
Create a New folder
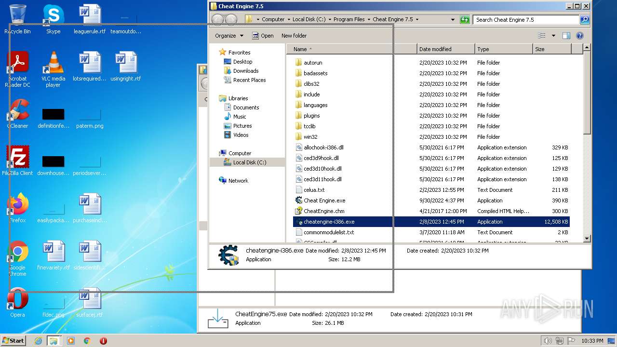click(x=294, y=36)
